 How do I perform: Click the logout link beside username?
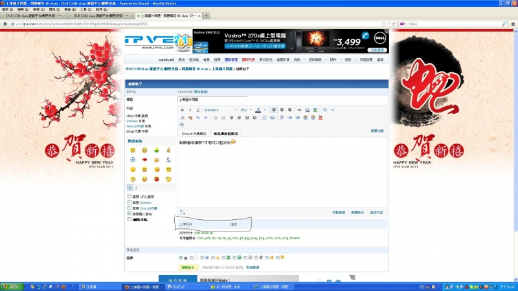[201, 92]
